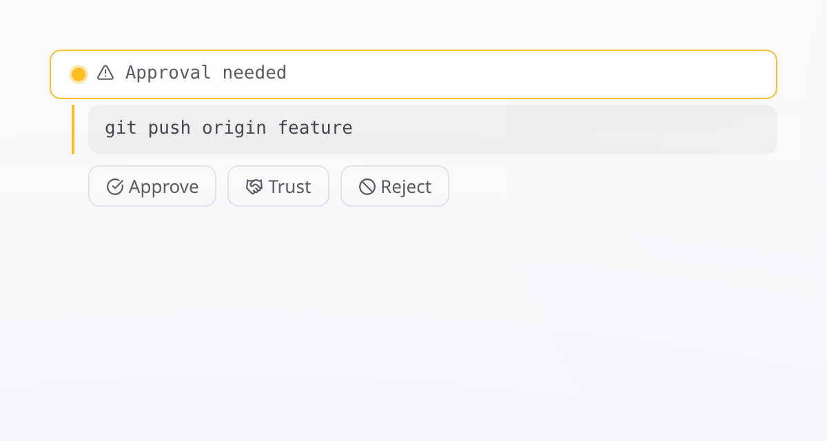827x441 pixels.
Task: Click "origin" inside the command line
Action: click(x=234, y=129)
